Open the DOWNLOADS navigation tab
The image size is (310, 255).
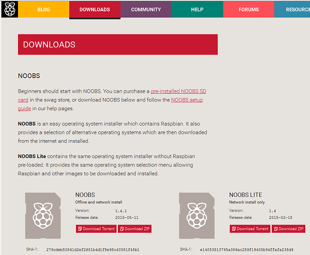95,9
